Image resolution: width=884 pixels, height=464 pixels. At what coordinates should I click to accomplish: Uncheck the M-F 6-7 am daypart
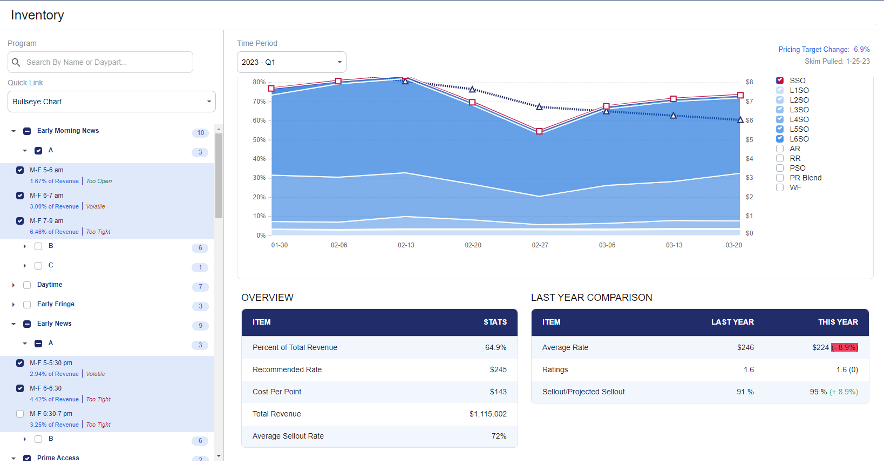(20, 196)
